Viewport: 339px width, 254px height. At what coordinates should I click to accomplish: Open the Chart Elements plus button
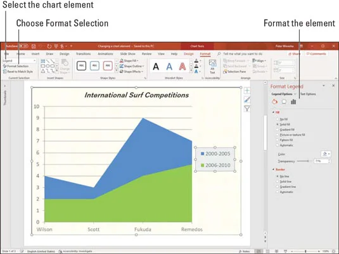(247, 90)
